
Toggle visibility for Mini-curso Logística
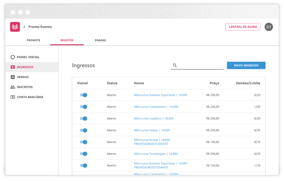[84, 119]
